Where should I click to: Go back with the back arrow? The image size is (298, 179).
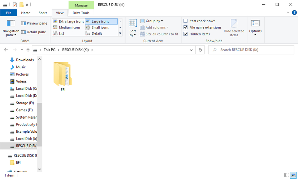click(x=6, y=50)
